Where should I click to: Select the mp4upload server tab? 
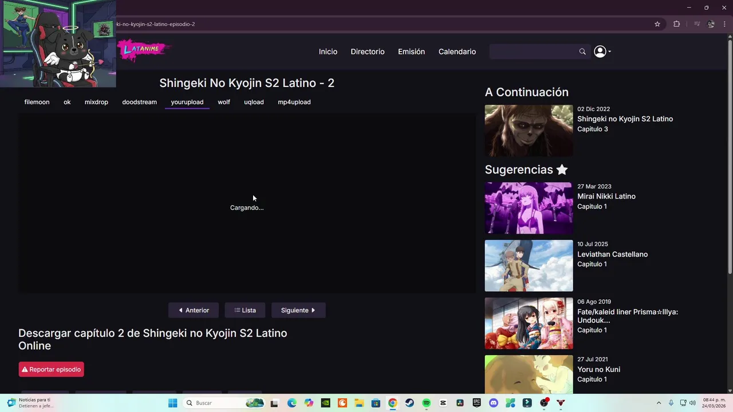294,102
